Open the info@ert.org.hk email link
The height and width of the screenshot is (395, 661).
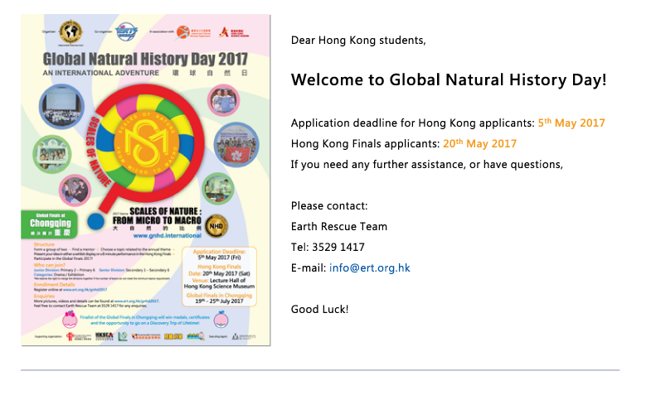[370, 268]
